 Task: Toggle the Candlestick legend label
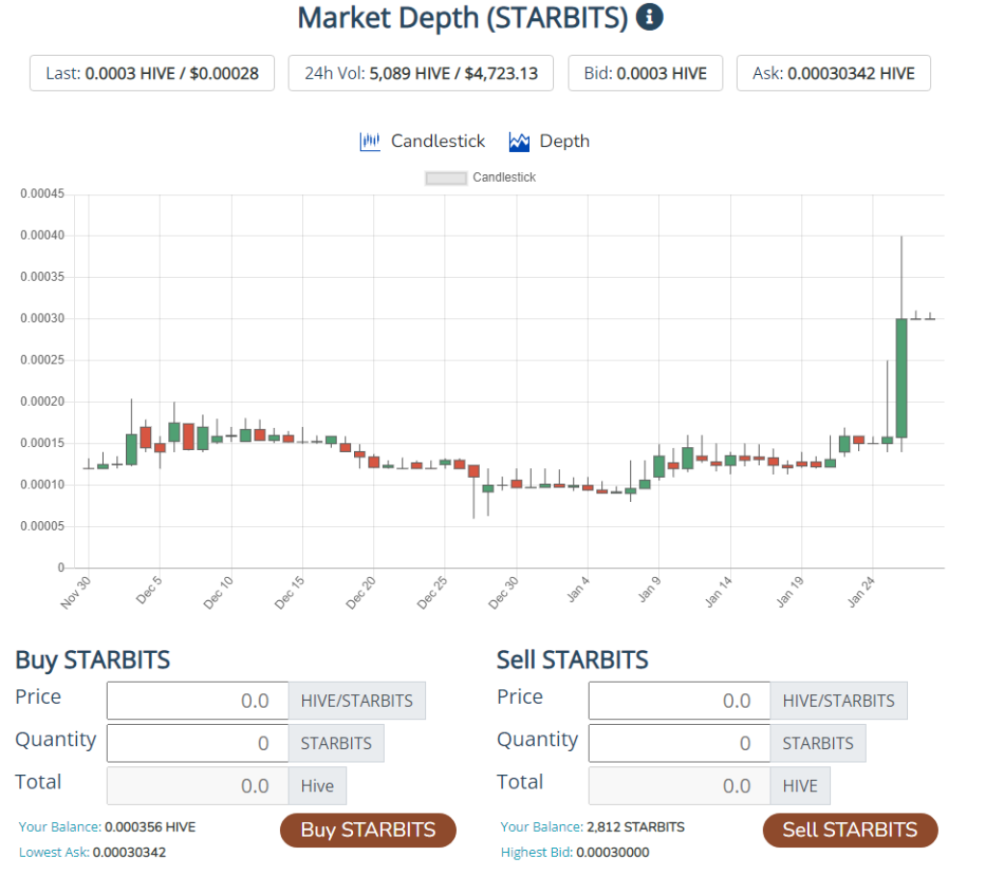click(504, 178)
